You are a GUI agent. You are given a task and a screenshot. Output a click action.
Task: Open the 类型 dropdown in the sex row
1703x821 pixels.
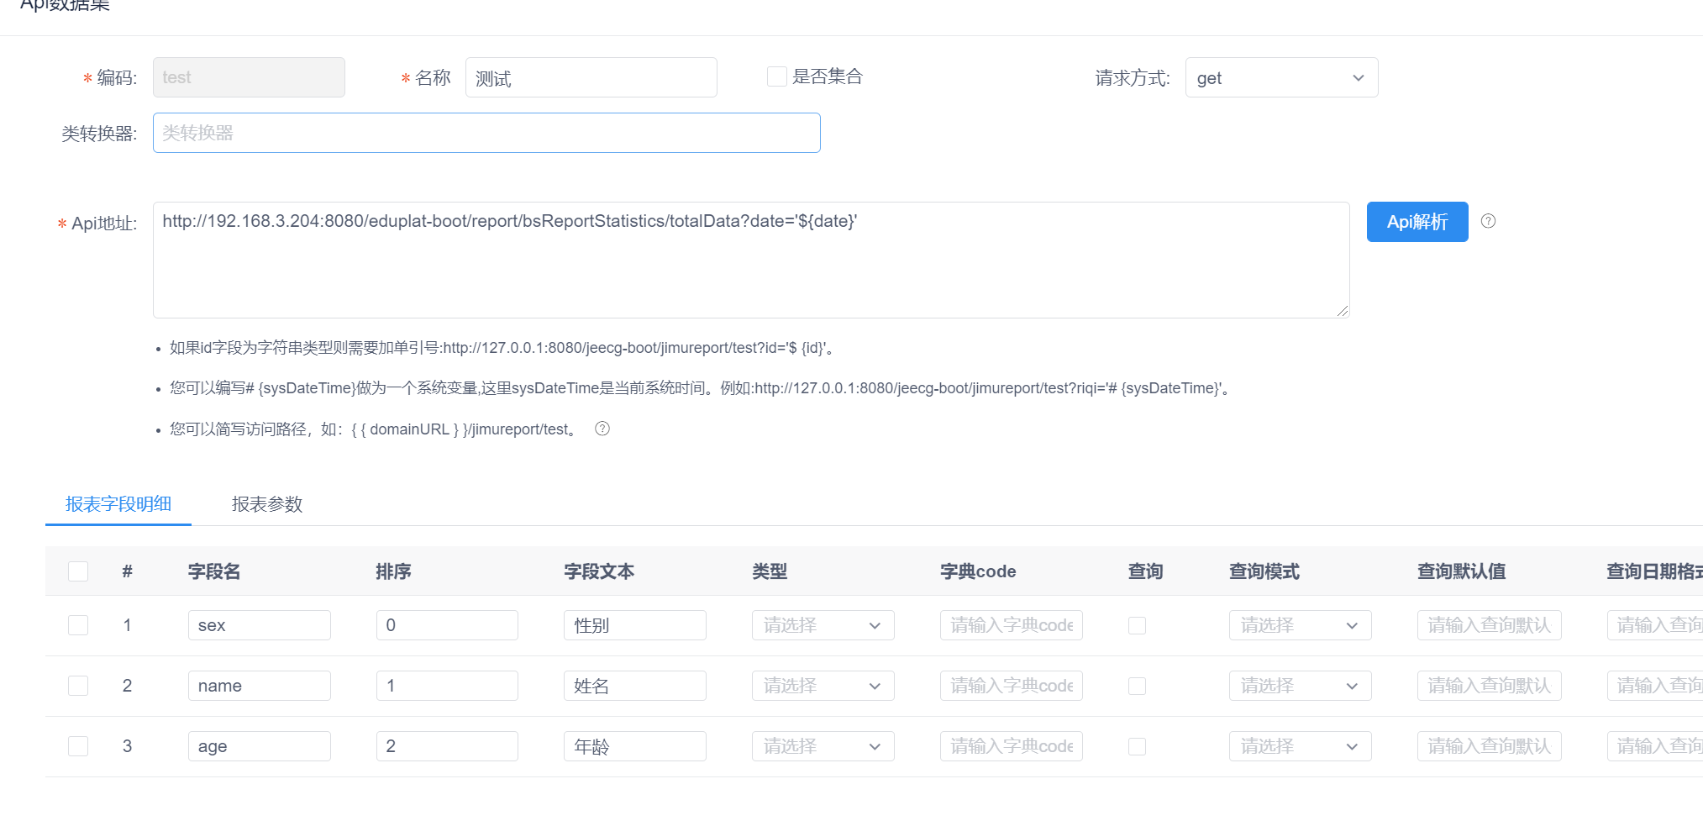(x=822, y=624)
